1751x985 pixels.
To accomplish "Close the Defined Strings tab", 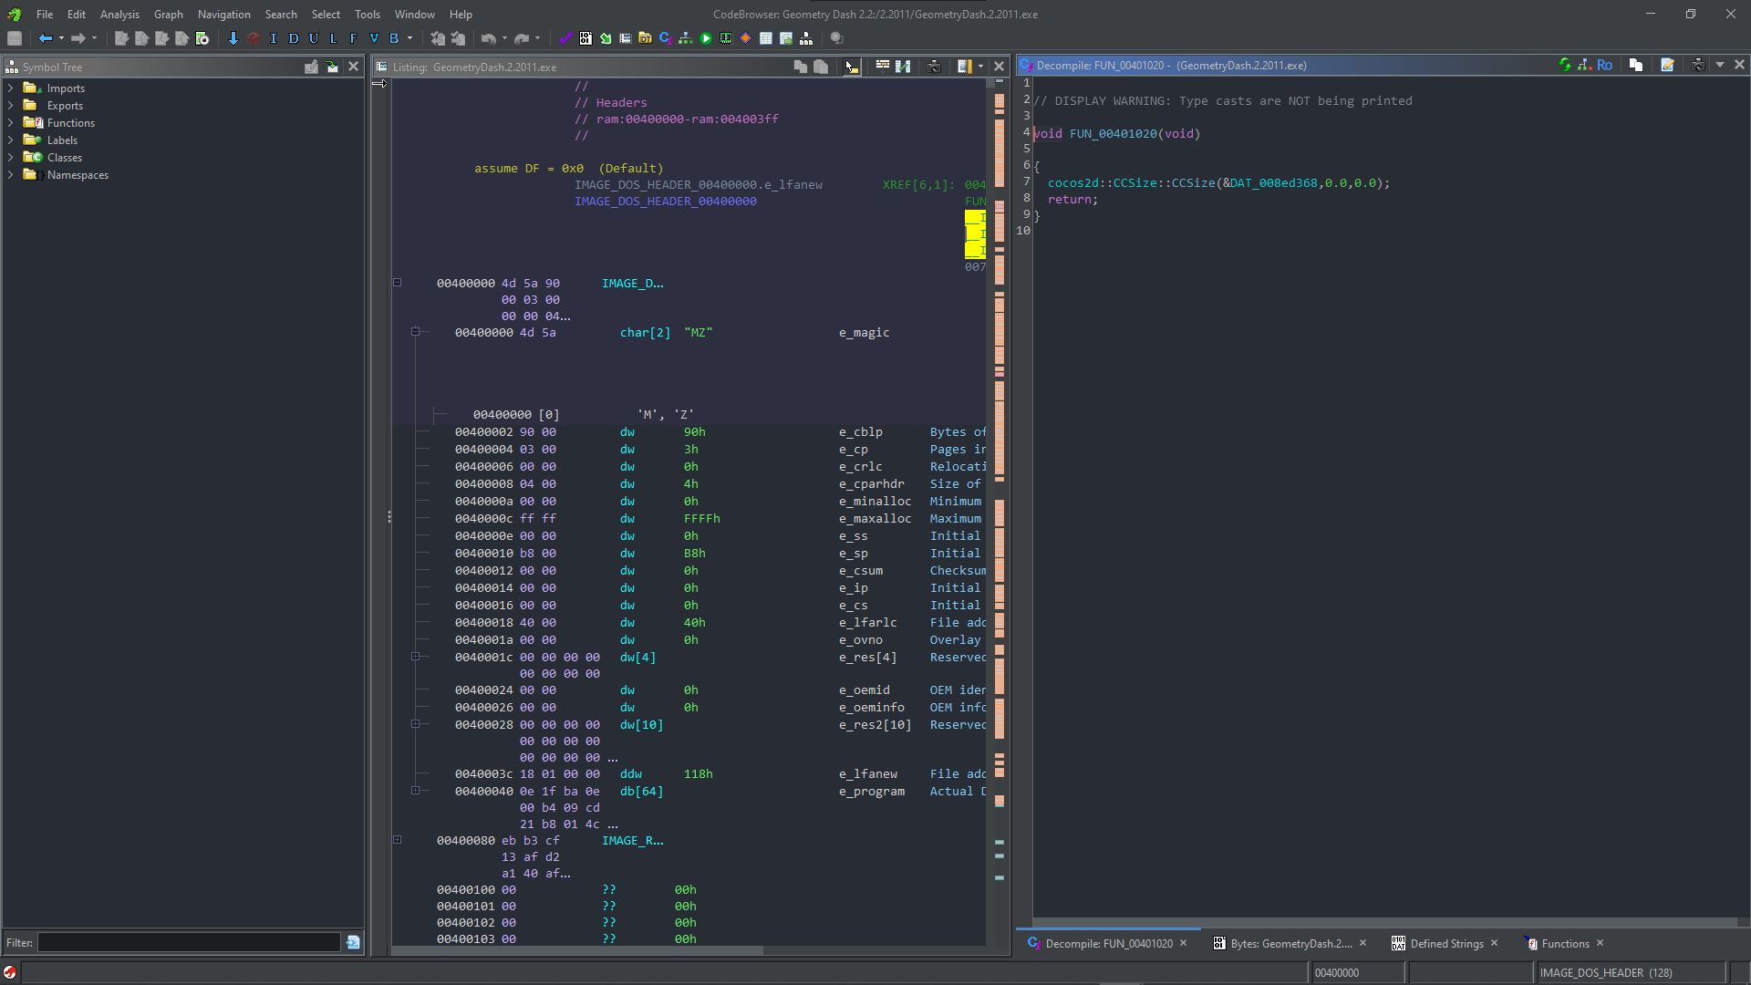I will pyautogui.click(x=1494, y=943).
